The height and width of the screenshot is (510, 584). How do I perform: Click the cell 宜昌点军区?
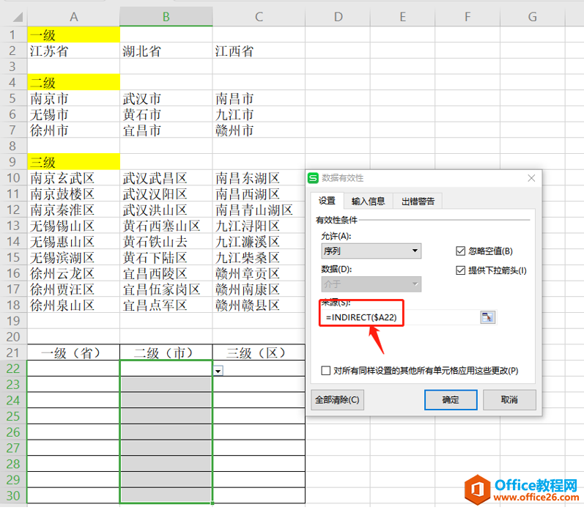click(x=166, y=305)
